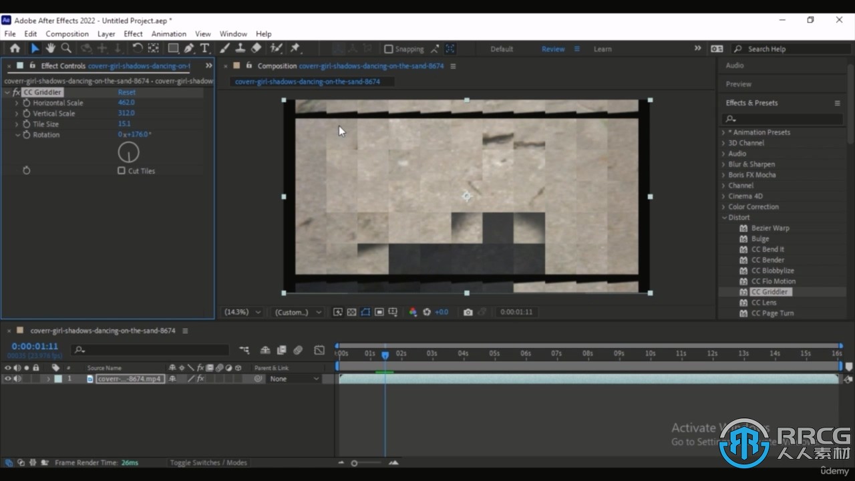Select the Roto Brush tool
This screenshot has height=481, width=855.
[276, 48]
